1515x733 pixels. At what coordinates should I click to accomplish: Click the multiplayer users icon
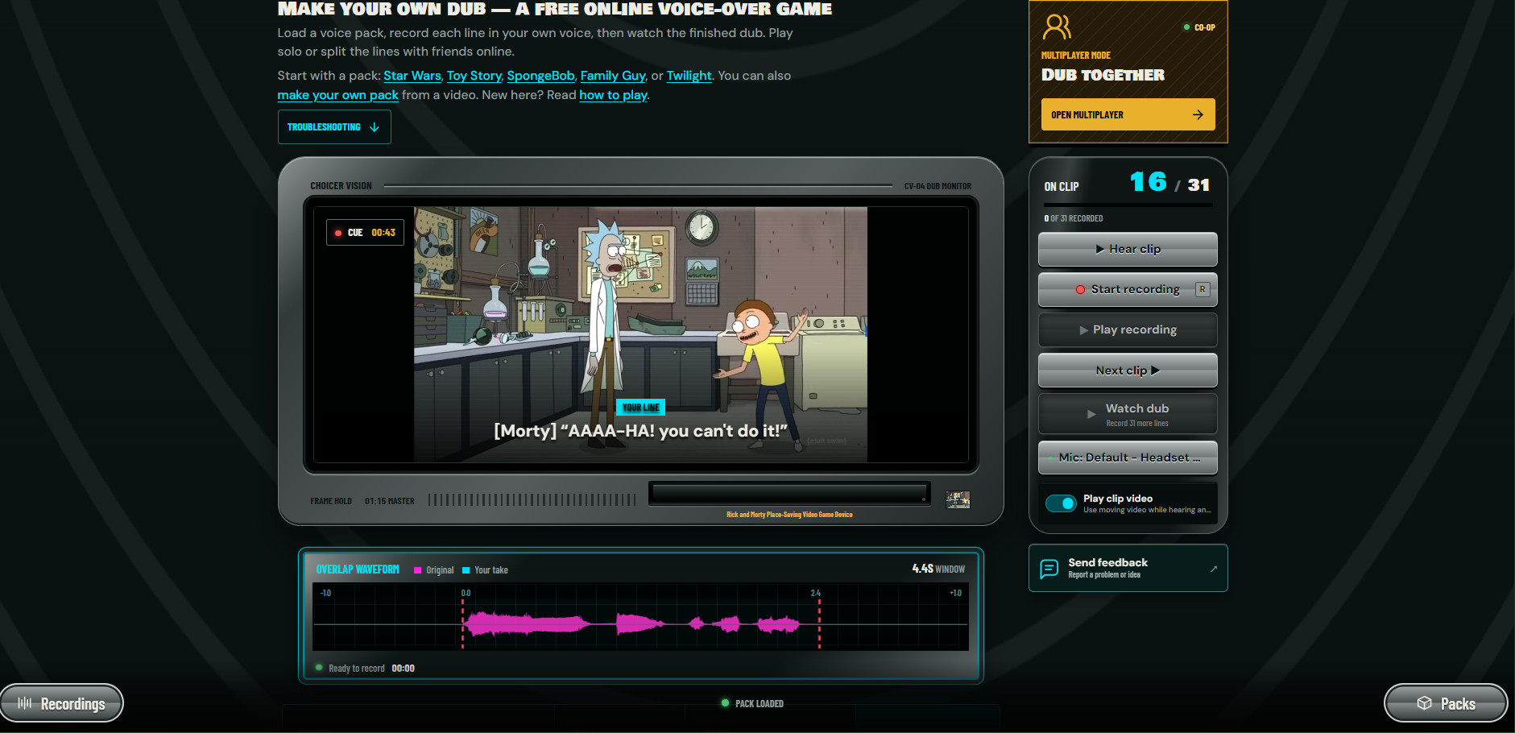coord(1057,27)
